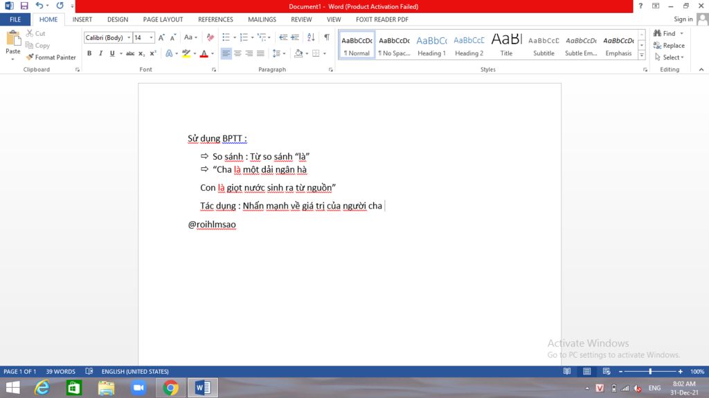Apply the Title style
709x398 pixels.
[506, 45]
